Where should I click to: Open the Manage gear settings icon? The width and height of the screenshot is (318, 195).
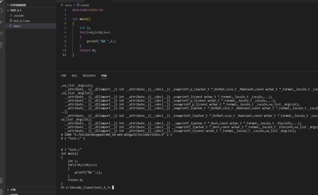click(x=2, y=191)
